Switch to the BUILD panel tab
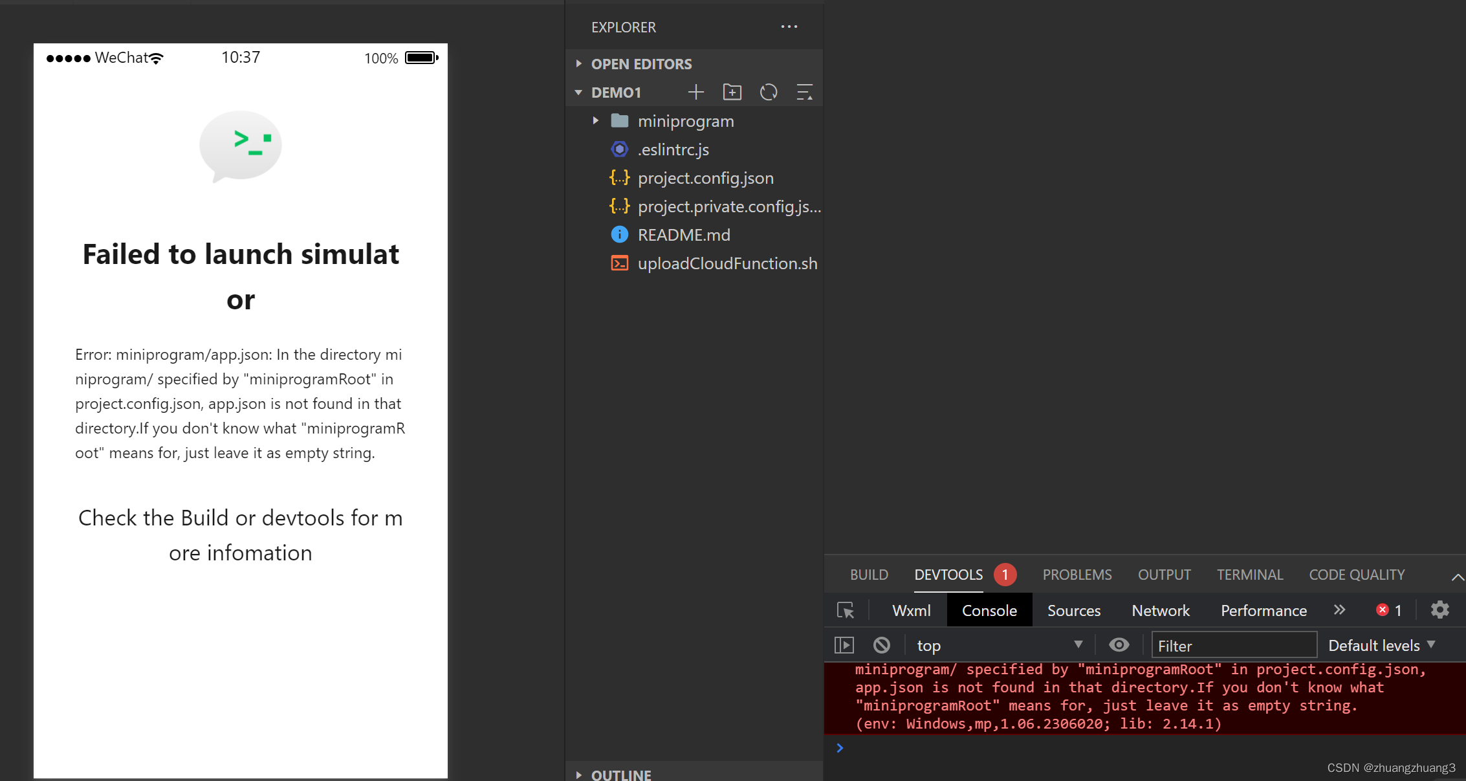The width and height of the screenshot is (1466, 781). click(869, 575)
